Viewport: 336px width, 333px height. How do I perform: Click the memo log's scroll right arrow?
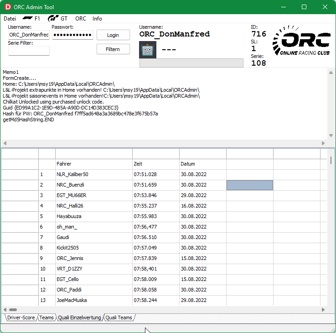point(323,143)
